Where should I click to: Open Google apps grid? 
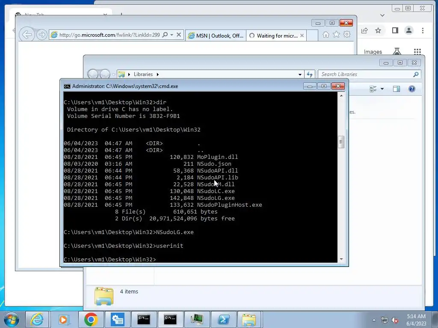(417, 51)
